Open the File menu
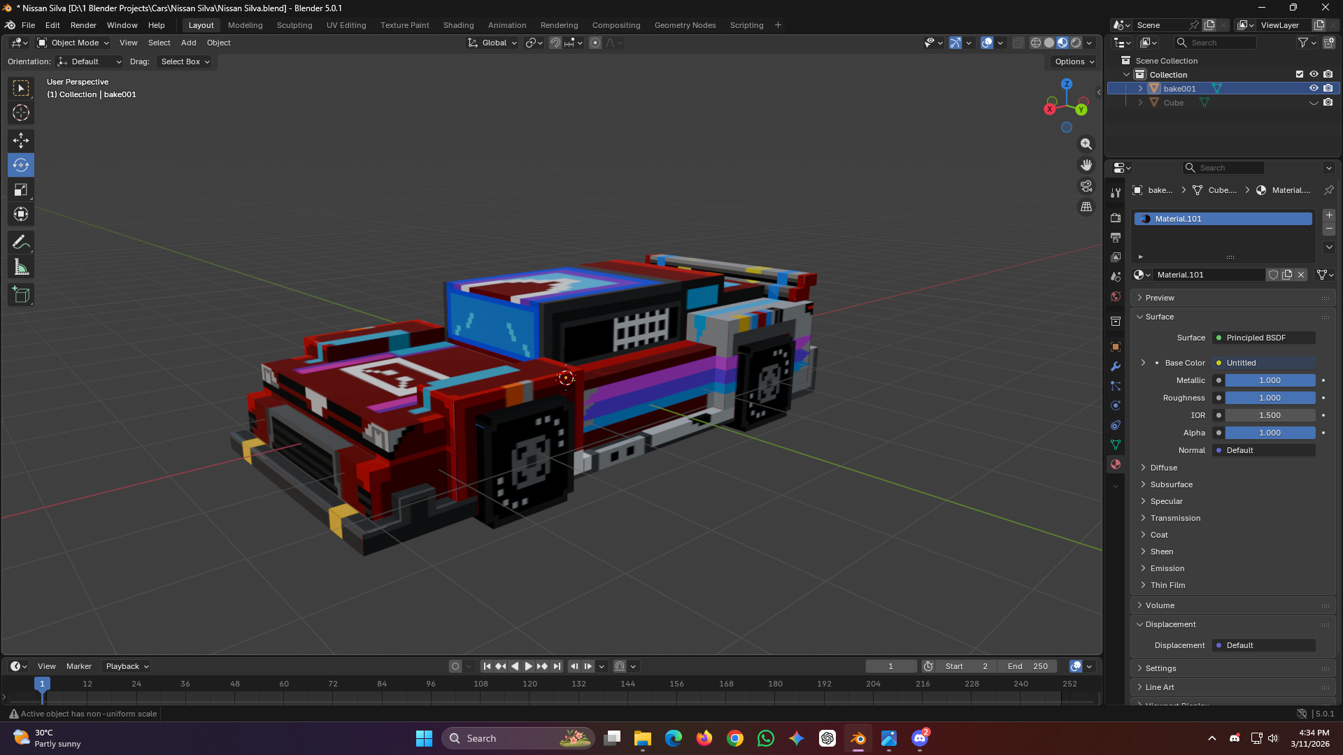 (28, 25)
